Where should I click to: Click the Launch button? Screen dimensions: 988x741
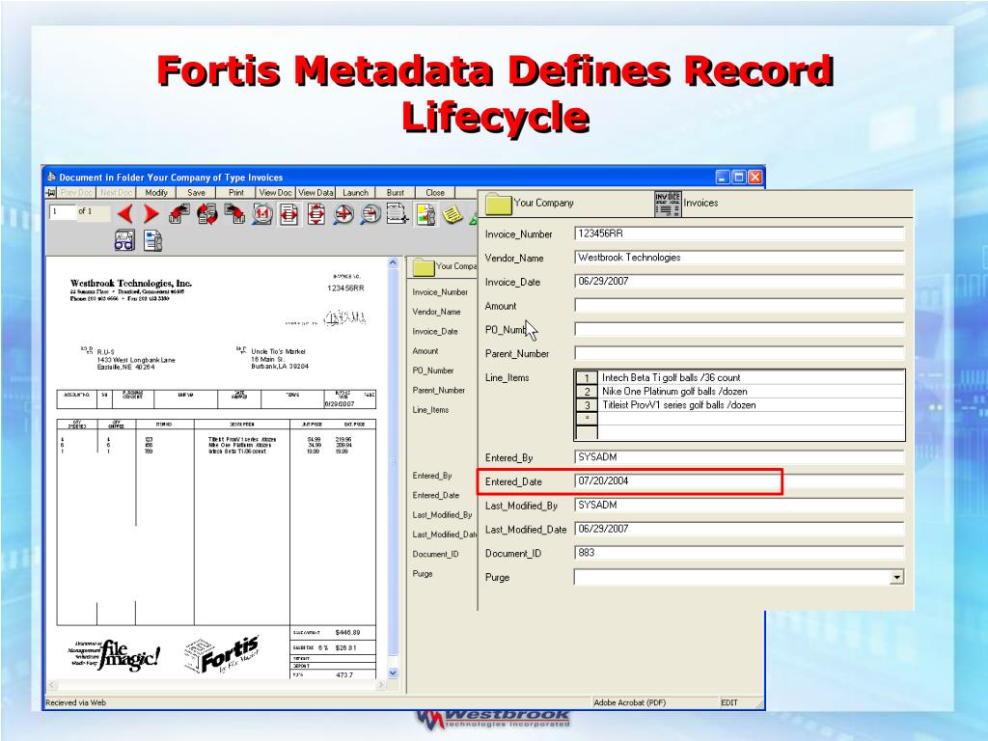[x=355, y=193]
